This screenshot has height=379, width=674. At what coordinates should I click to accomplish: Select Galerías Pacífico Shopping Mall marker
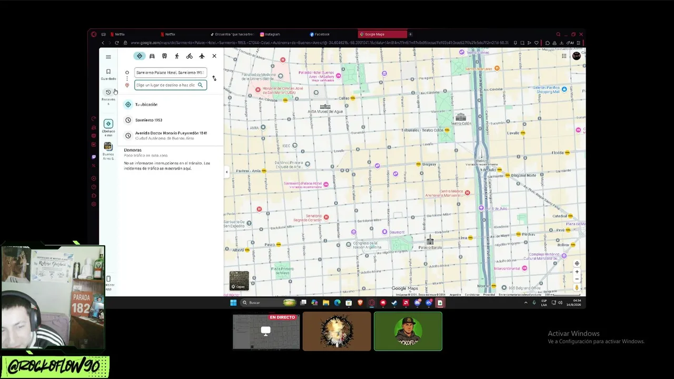pyautogui.click(x=564, y=89)
